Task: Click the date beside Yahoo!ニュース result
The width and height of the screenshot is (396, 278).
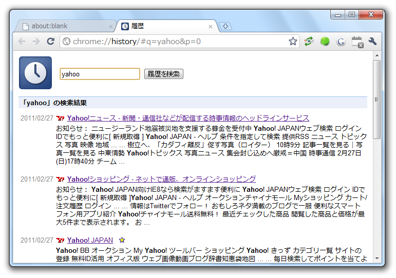Action: (x=37, y=118)
